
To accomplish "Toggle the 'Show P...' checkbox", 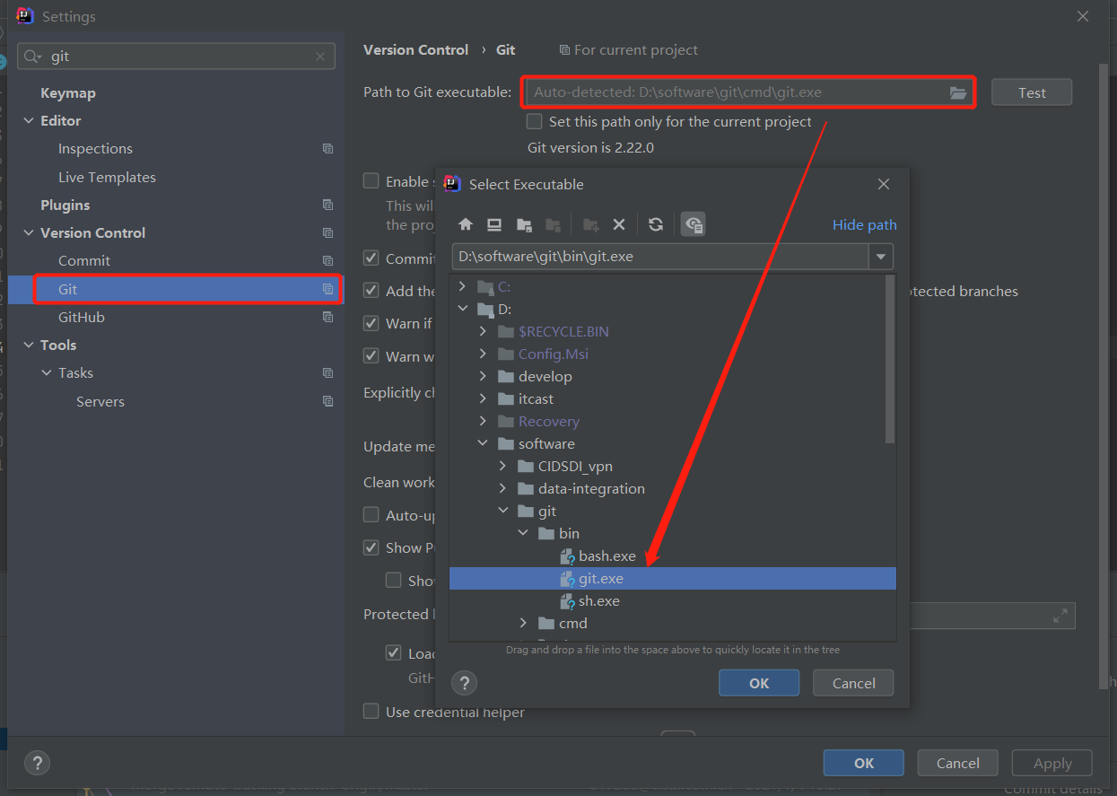I will pos(371,547).
